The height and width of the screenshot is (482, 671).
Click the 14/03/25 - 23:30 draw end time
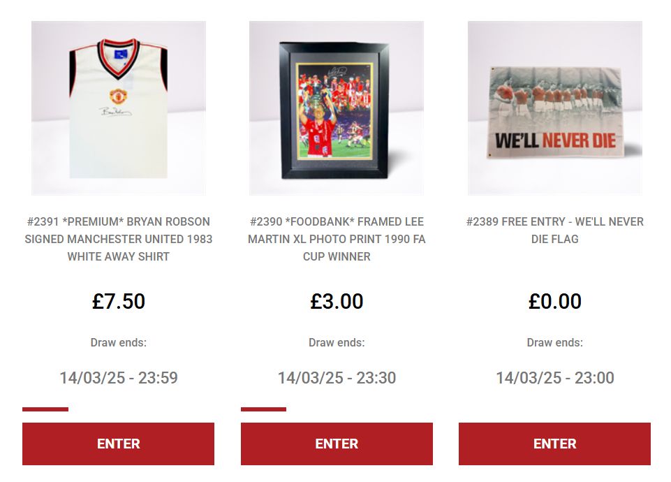click(337, 377)
